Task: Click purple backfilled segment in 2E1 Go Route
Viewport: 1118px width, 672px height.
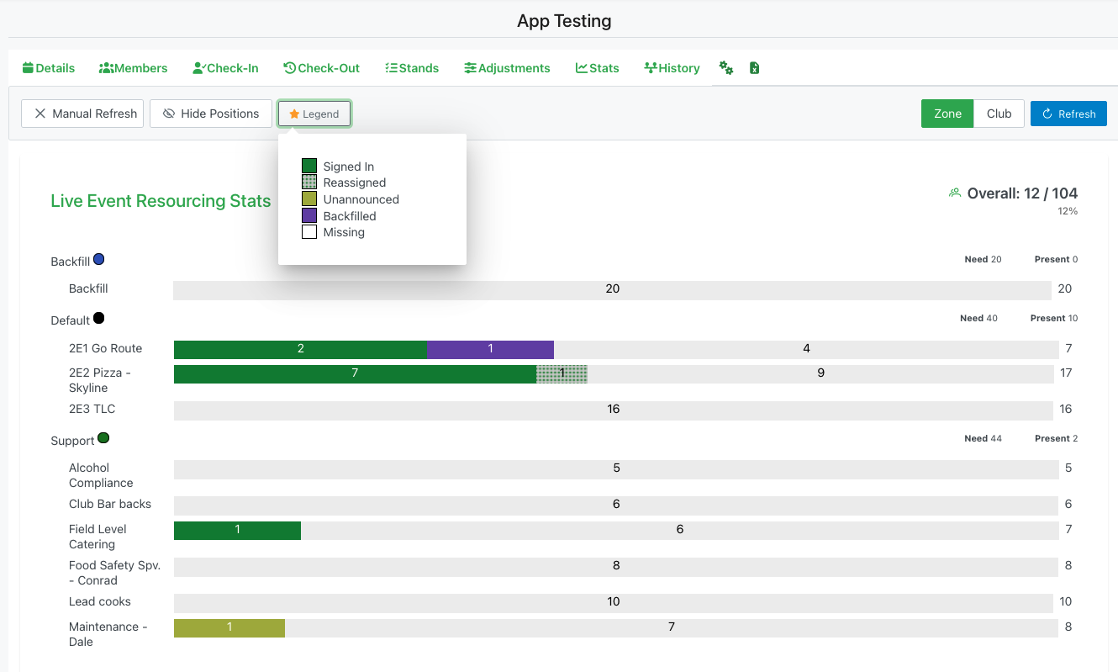Action: 490,349
